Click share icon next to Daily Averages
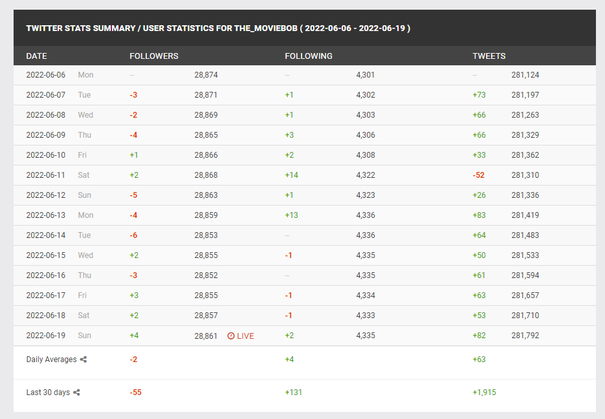Image resolution: width=605 pixels, height=419 pixels. [83, 360]
